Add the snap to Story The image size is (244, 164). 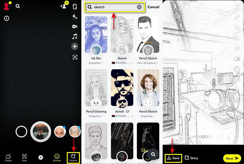coord(192,158)
